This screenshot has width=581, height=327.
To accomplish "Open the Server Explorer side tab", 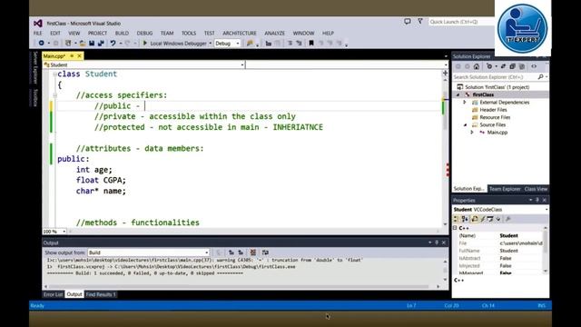I will [x=35, y=68].
